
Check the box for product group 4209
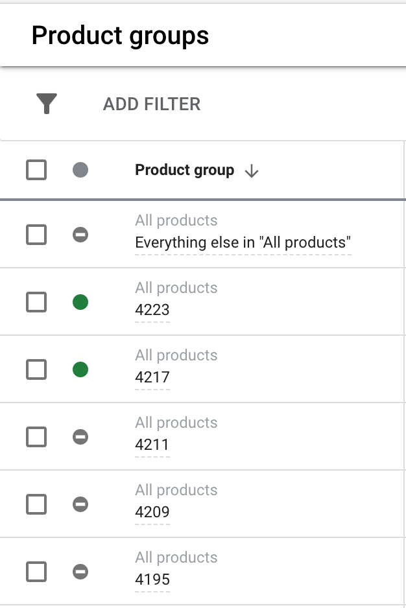[36, 504]
